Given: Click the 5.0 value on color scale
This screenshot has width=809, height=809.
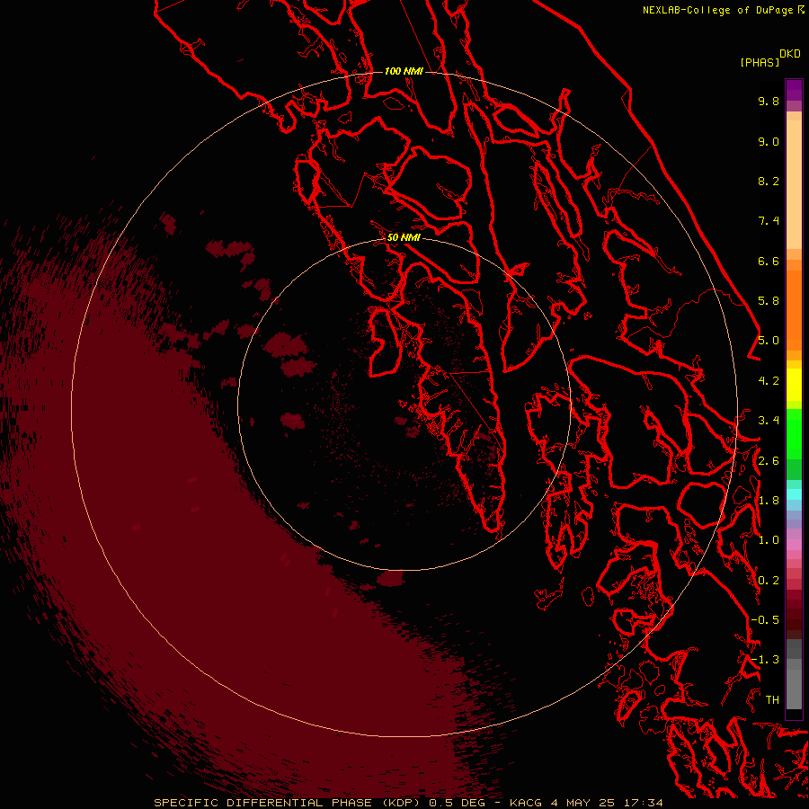Looking at the screenshot, I should [769, 341].
